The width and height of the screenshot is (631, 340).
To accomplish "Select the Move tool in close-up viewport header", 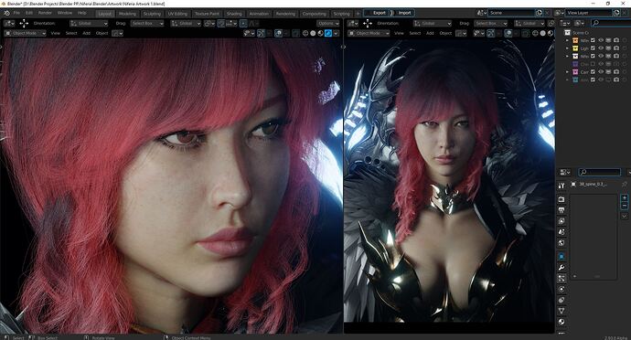I will 24,24.
